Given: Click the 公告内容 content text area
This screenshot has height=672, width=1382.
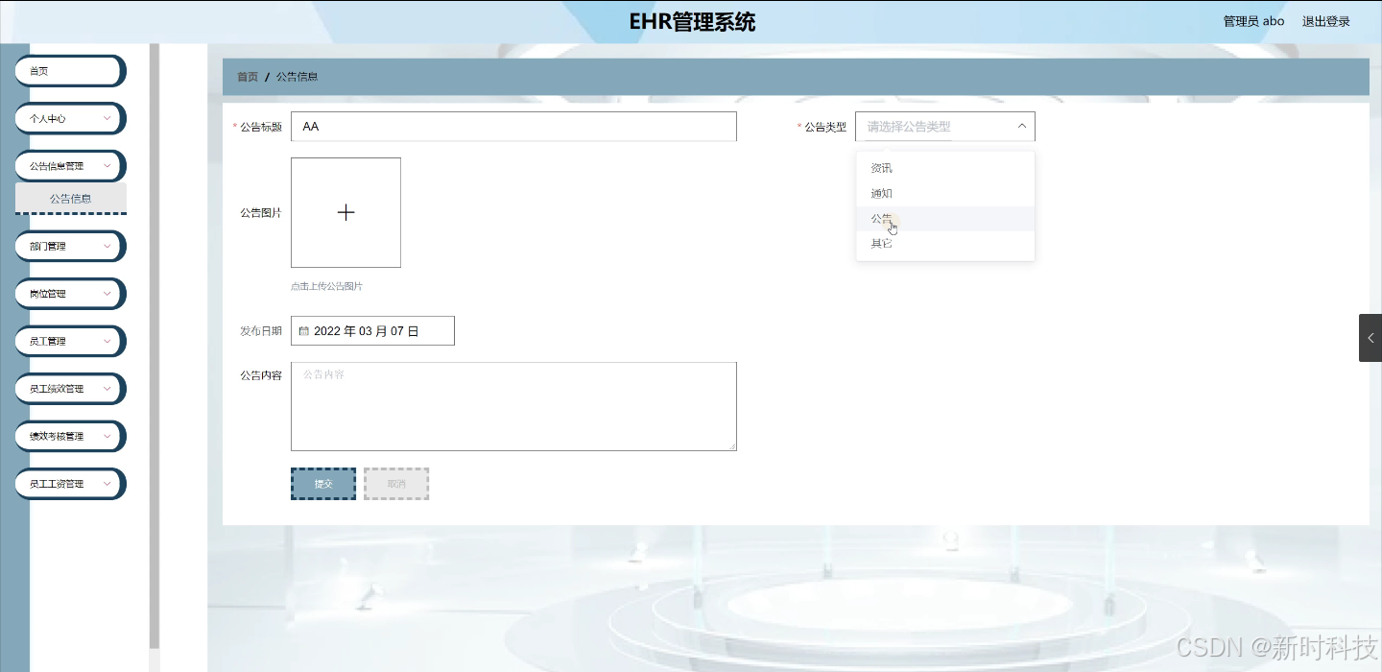Looking at the screenshot, I should coord(513,405).
